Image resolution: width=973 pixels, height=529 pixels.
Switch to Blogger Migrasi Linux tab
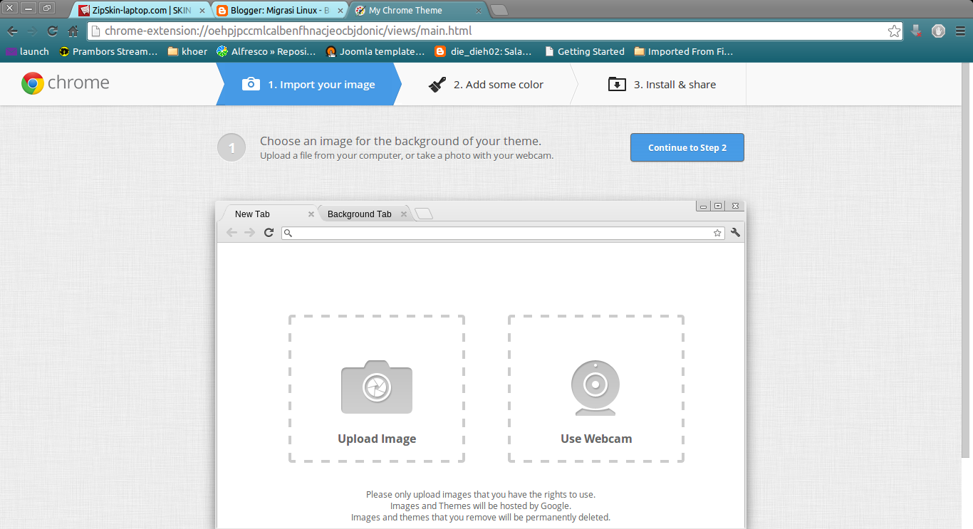tap(279, 11)
